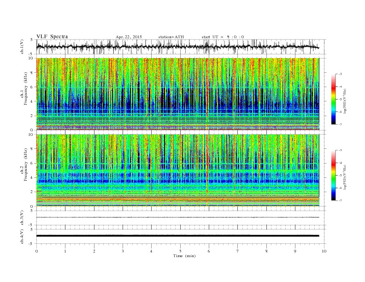The image size is (365, 282).
Task: Click the "ch.1(V)" waveform axis label
Action: tap(22, 47)
